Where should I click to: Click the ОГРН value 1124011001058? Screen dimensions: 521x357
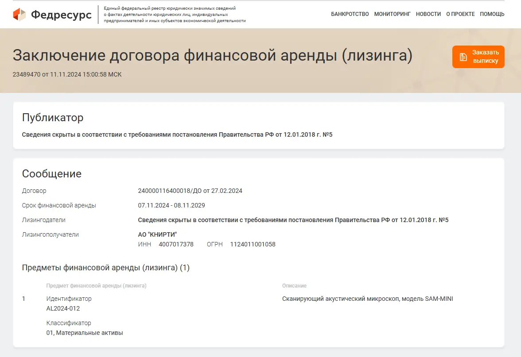tap(253, 244)
